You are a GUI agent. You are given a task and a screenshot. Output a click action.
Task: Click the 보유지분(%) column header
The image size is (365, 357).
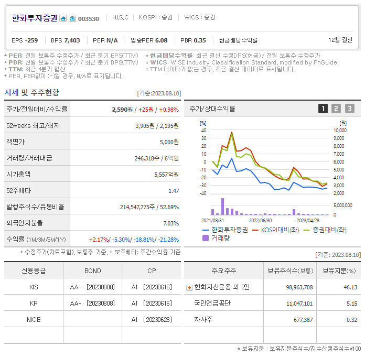click(x=339, y=271)
